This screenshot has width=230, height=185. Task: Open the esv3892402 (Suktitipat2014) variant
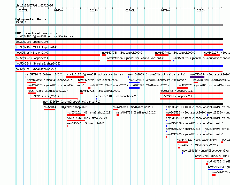pos(36,47)
